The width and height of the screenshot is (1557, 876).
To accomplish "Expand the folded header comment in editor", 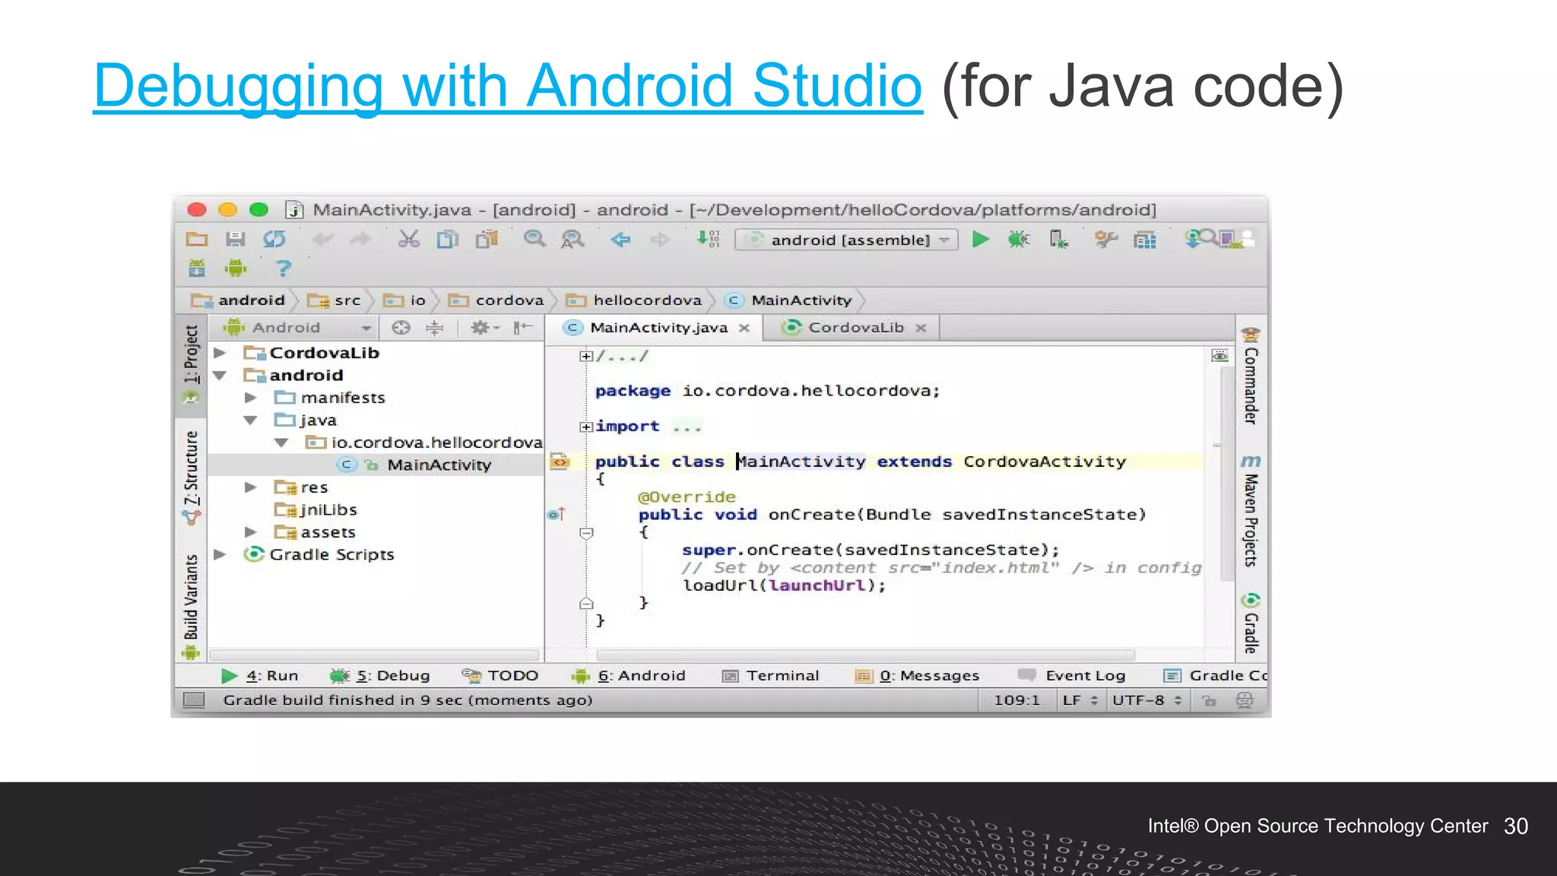I will 585,356.
